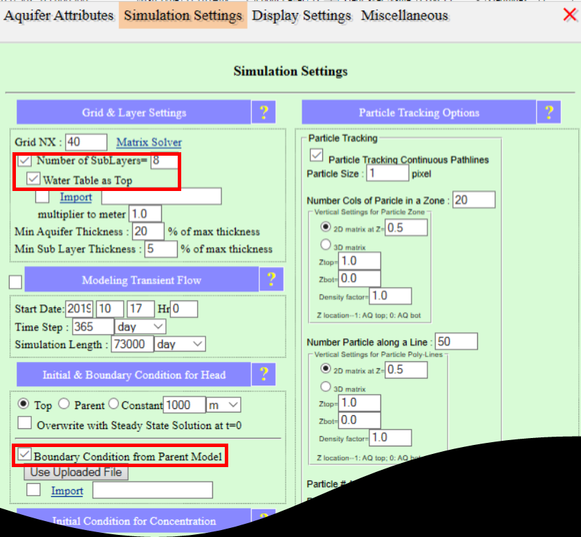Screen dimensions: 581x537
Task: Click Use Uploaded File button
Action: tap(76, 472)
